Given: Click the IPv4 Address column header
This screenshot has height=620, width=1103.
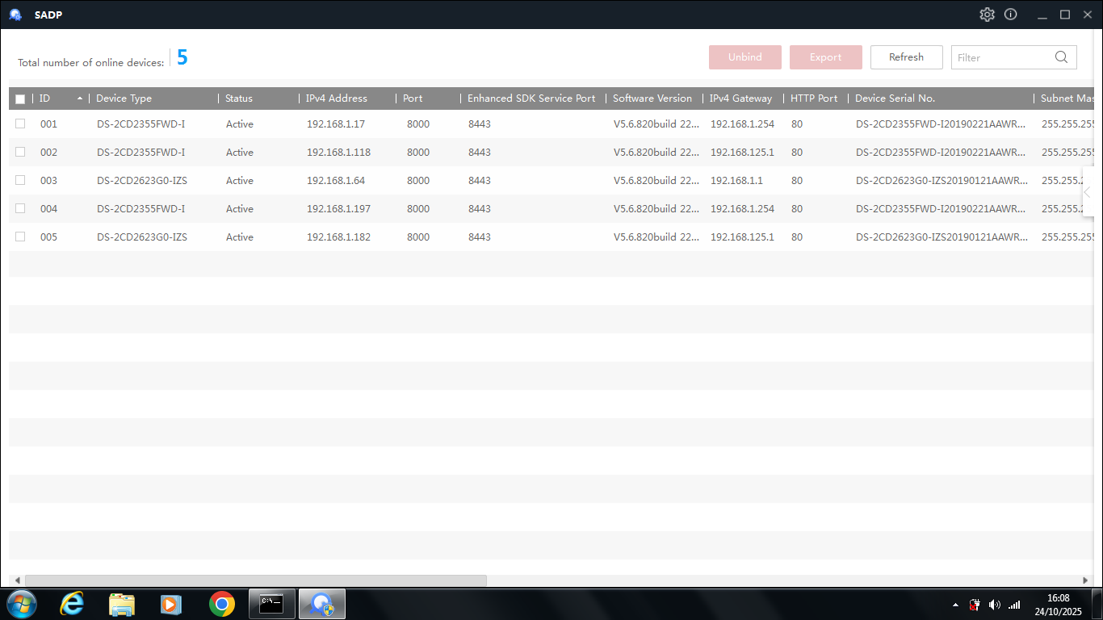Looking at the screenshot, I should pyautogui.click(x=336, y=98).
